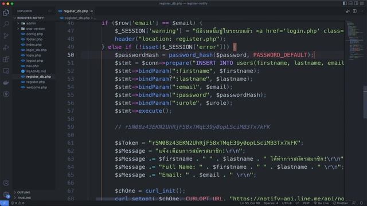Open footer.php in the explorer

[x=34, y=39]
